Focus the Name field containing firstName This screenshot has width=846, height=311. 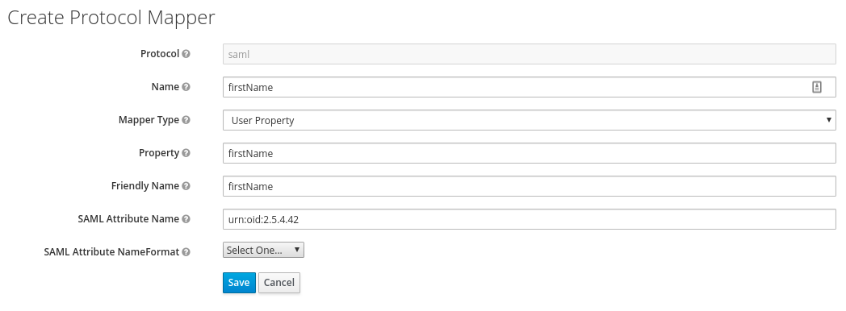pyautogui.click(x=530, y=87)
